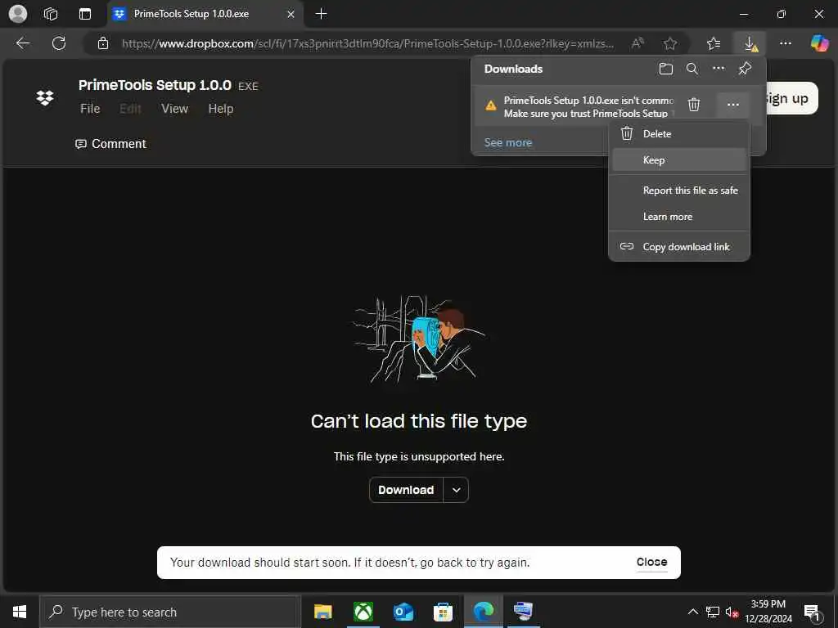Screen dimensions: 838x628
Task: Open File Explorer from the taskbar
Action: tap(322, 612)
